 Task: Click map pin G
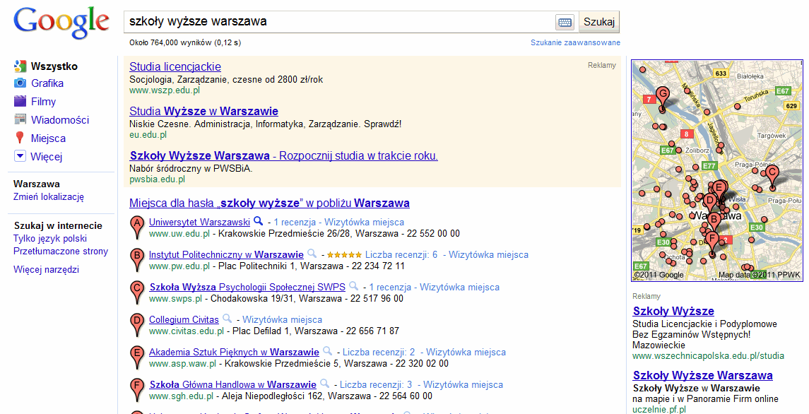click(x=663, y=98)
